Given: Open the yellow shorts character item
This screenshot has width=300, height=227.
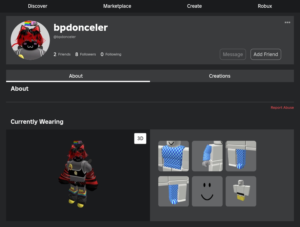Looking at the screenshot, I should 241,191.
